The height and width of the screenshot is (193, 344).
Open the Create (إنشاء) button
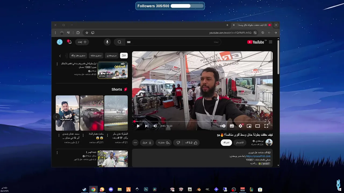[82, 42]
